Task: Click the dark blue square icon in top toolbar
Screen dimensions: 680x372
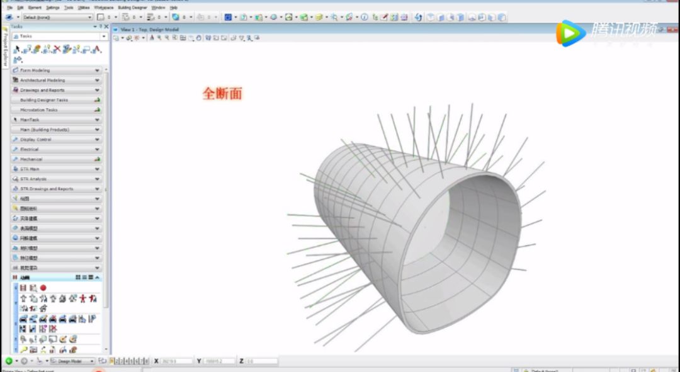Action: click(228, 18)
